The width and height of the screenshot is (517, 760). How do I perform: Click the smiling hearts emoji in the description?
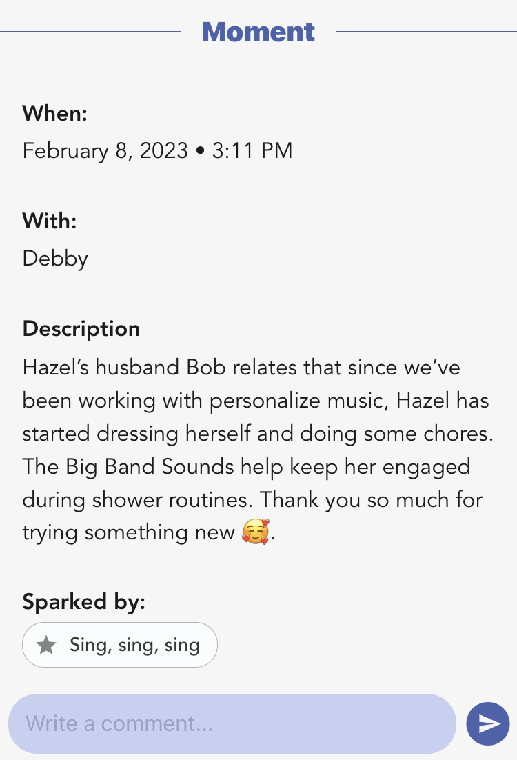tap(255, 532)
